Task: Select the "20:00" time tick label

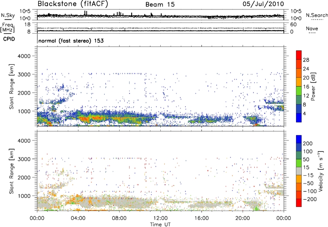Action: pyautogui.click(x=243, y=218)
